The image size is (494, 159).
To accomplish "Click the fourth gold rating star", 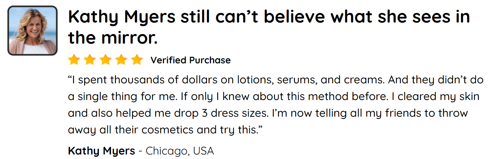I will [x=121, y=60].
